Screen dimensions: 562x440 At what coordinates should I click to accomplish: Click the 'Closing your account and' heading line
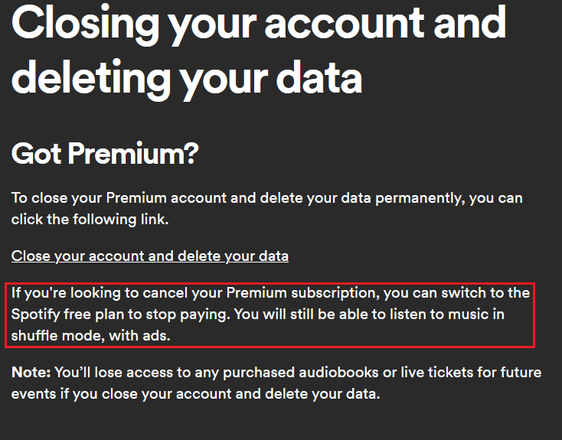coord(259,23)
